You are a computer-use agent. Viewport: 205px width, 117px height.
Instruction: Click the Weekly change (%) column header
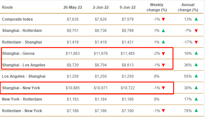(x=157, y=7)
